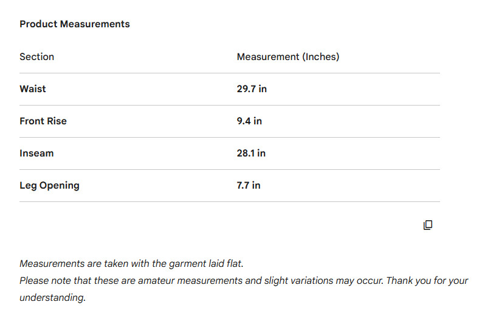Screen dimensions: 499x313
Task: Click the copy table icon
Action: [x=428, y=225]
